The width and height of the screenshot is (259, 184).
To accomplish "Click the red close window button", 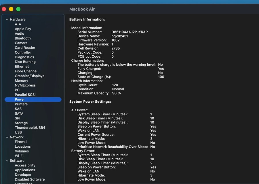I will tap(4, 9).
